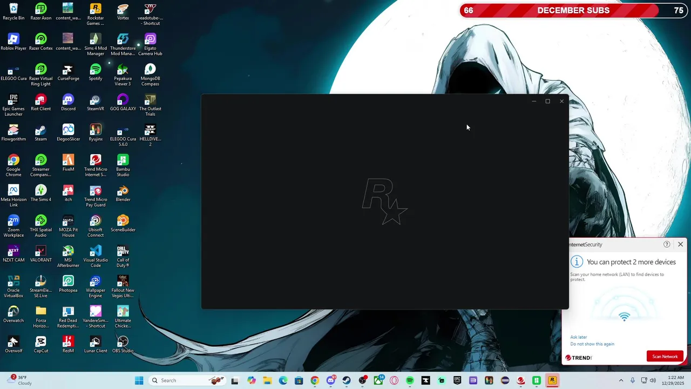The width and height of the screenshot is (691, 389).
Task: Close the Trend Micro Internet Security popup
Action: 680,244
